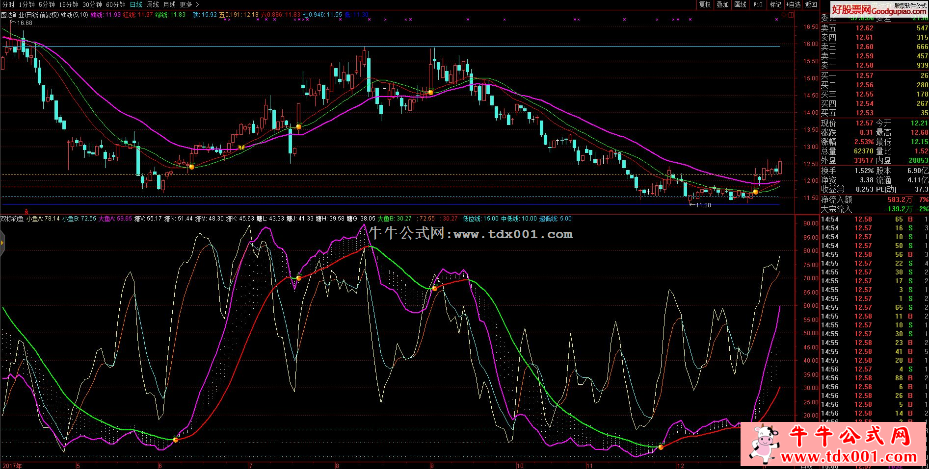Add the stock via +自选
This screenshot has height=469, width=929.
[x=793, y=4]
